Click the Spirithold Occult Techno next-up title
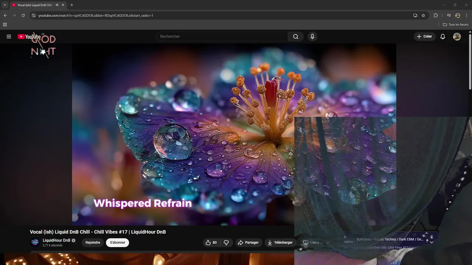The image size is (472, 265). (x=390, y=240)
